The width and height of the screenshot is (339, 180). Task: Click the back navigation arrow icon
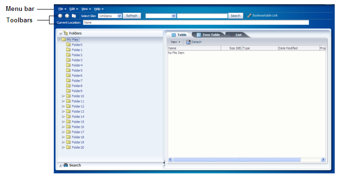[60, 16]
